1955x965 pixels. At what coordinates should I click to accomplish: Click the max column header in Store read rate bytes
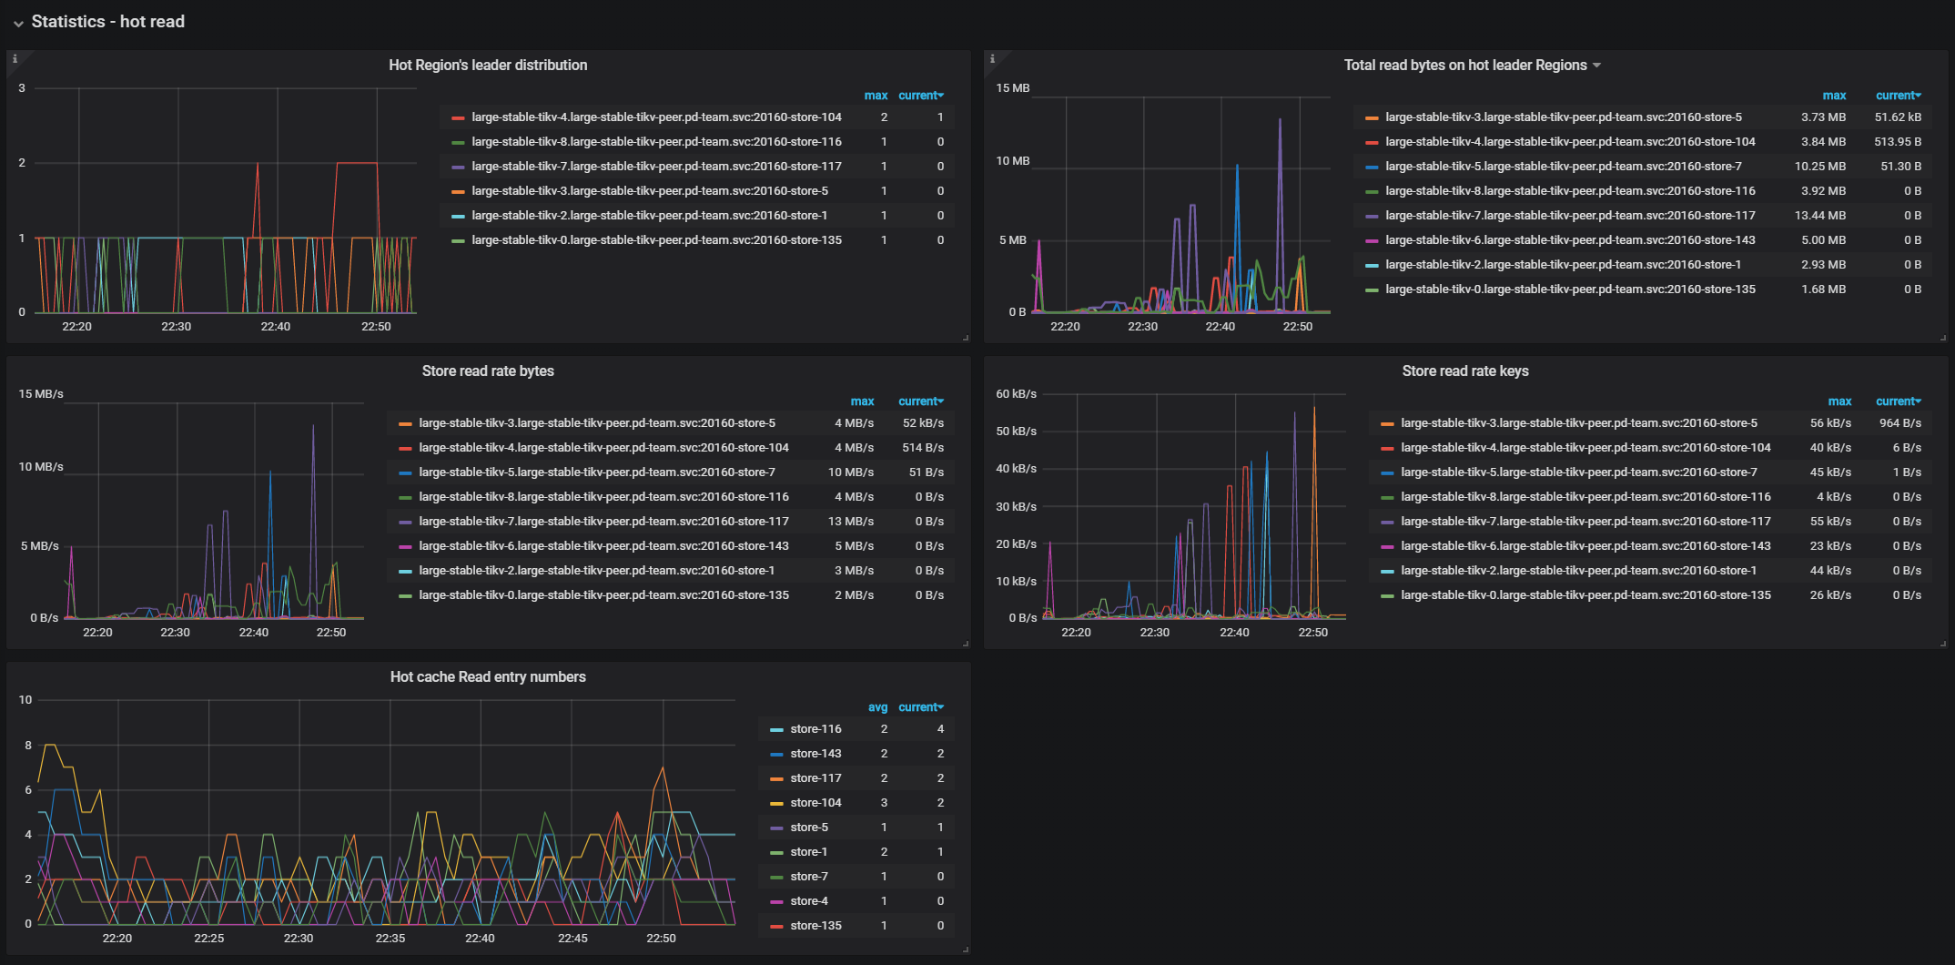click(x=862, y=401)
